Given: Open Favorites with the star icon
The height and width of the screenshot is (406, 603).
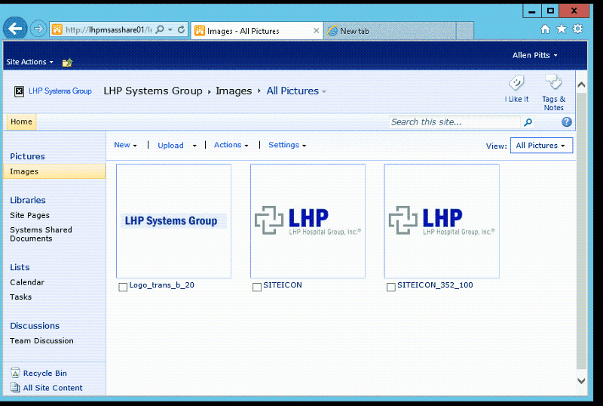Looking at the screenshot, I should point(562,29).
